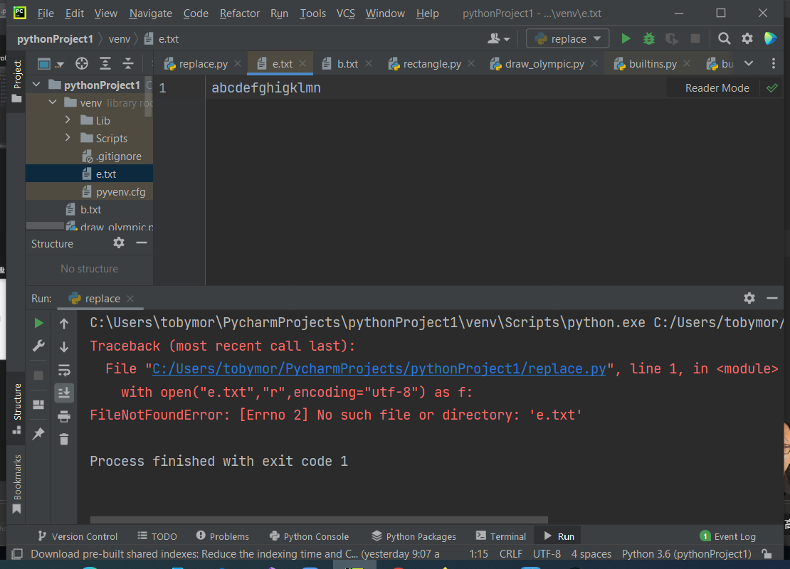
Task: Open the File menu
Action: [x=46, y=14]
